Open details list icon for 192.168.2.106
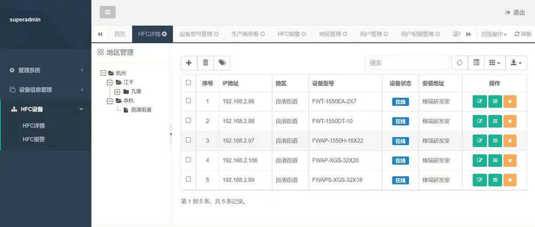 point(495,160)
